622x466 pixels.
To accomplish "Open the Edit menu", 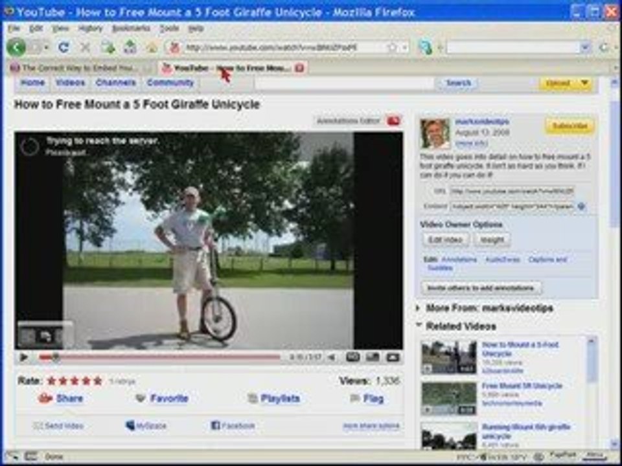I will [x=36, y=28].
